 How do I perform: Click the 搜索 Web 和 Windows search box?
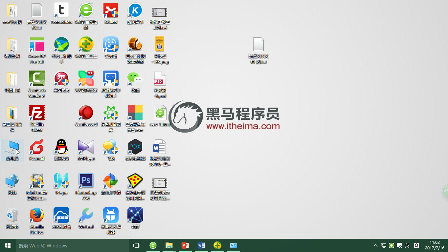[x=72, y=245]
